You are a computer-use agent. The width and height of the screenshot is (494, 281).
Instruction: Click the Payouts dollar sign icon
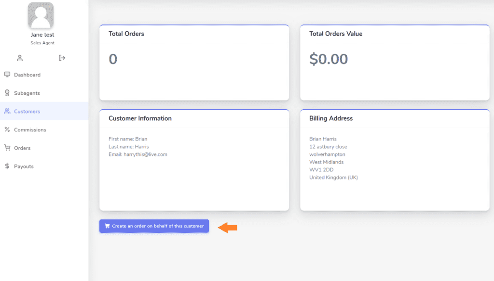point(7,166)
